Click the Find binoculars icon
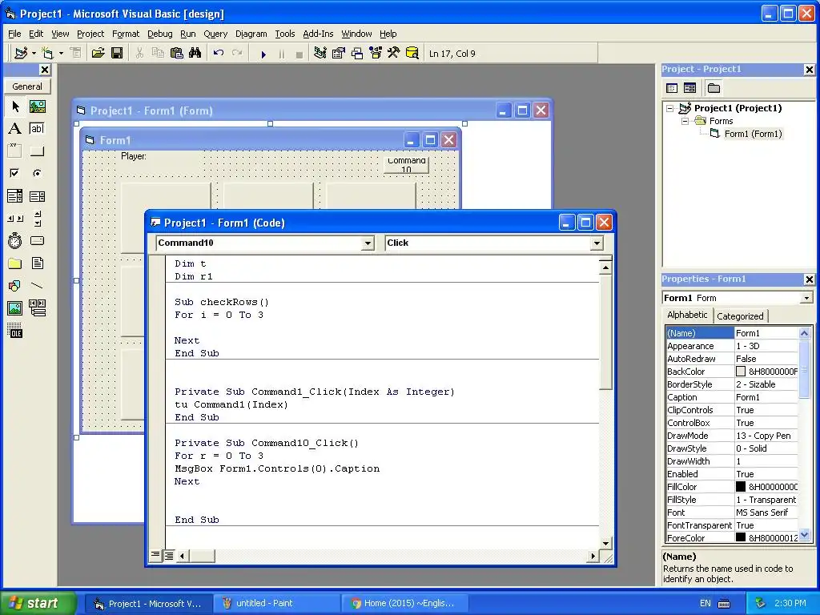 pyautogui.click(x=195, y=53)
